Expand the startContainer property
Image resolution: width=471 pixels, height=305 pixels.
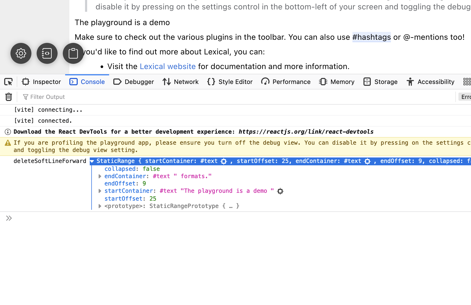click(100, 191)
